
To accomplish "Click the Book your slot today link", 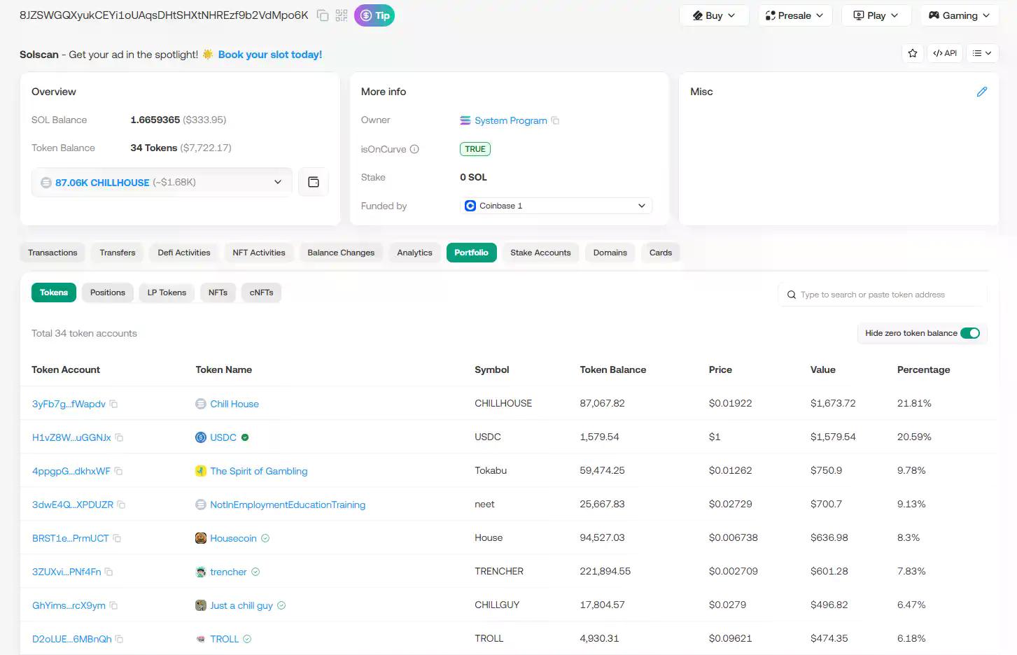I will [270, 55].
